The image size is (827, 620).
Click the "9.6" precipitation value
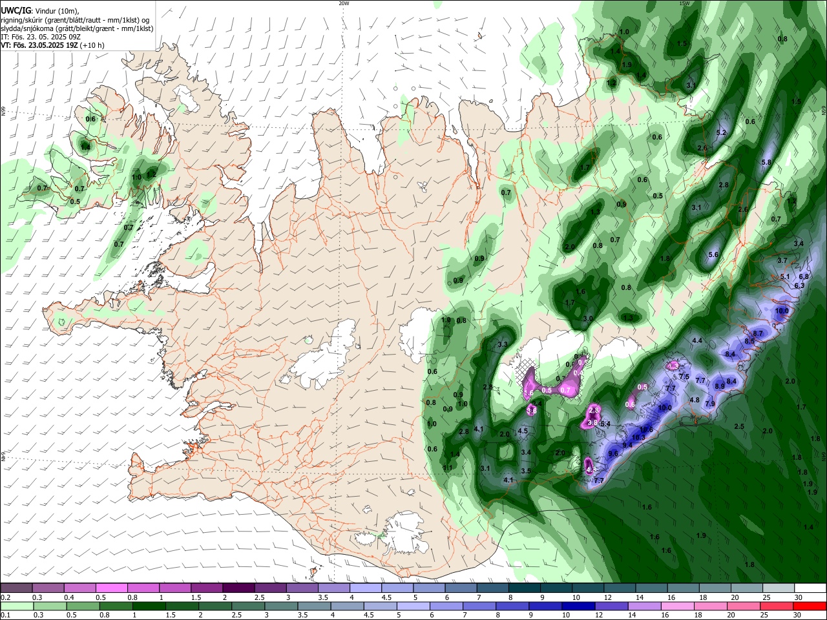(x=613, y=453)
